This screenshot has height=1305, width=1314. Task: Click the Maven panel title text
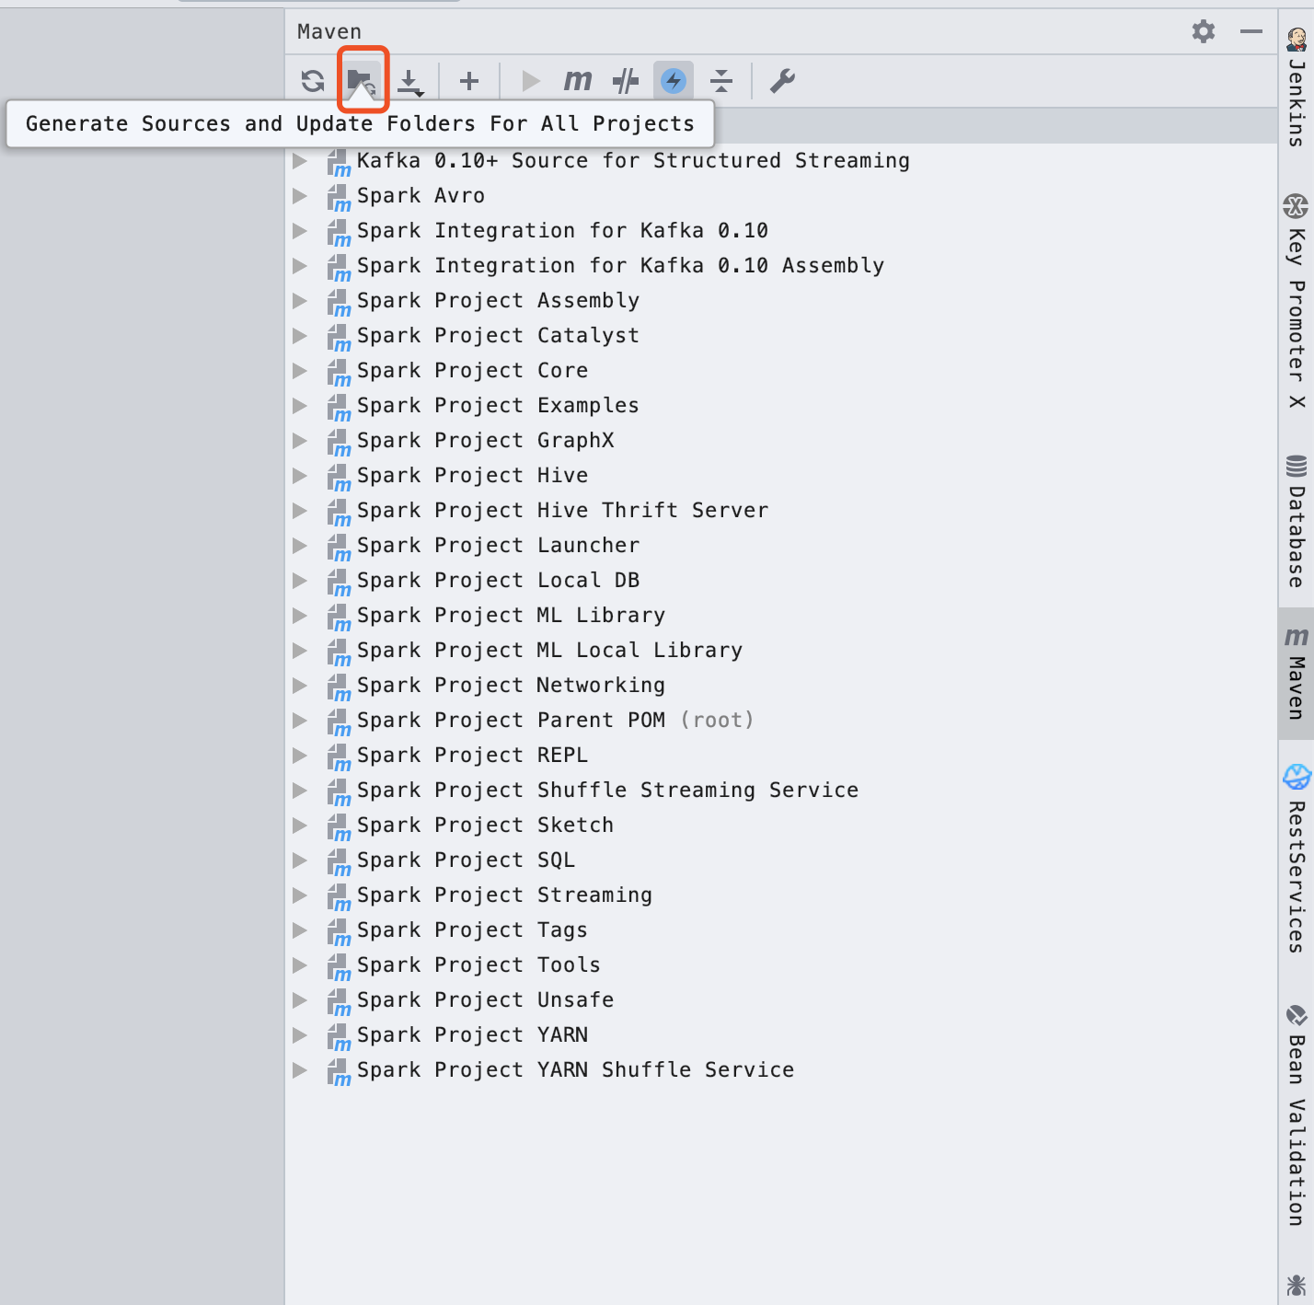tap(328, 31)
